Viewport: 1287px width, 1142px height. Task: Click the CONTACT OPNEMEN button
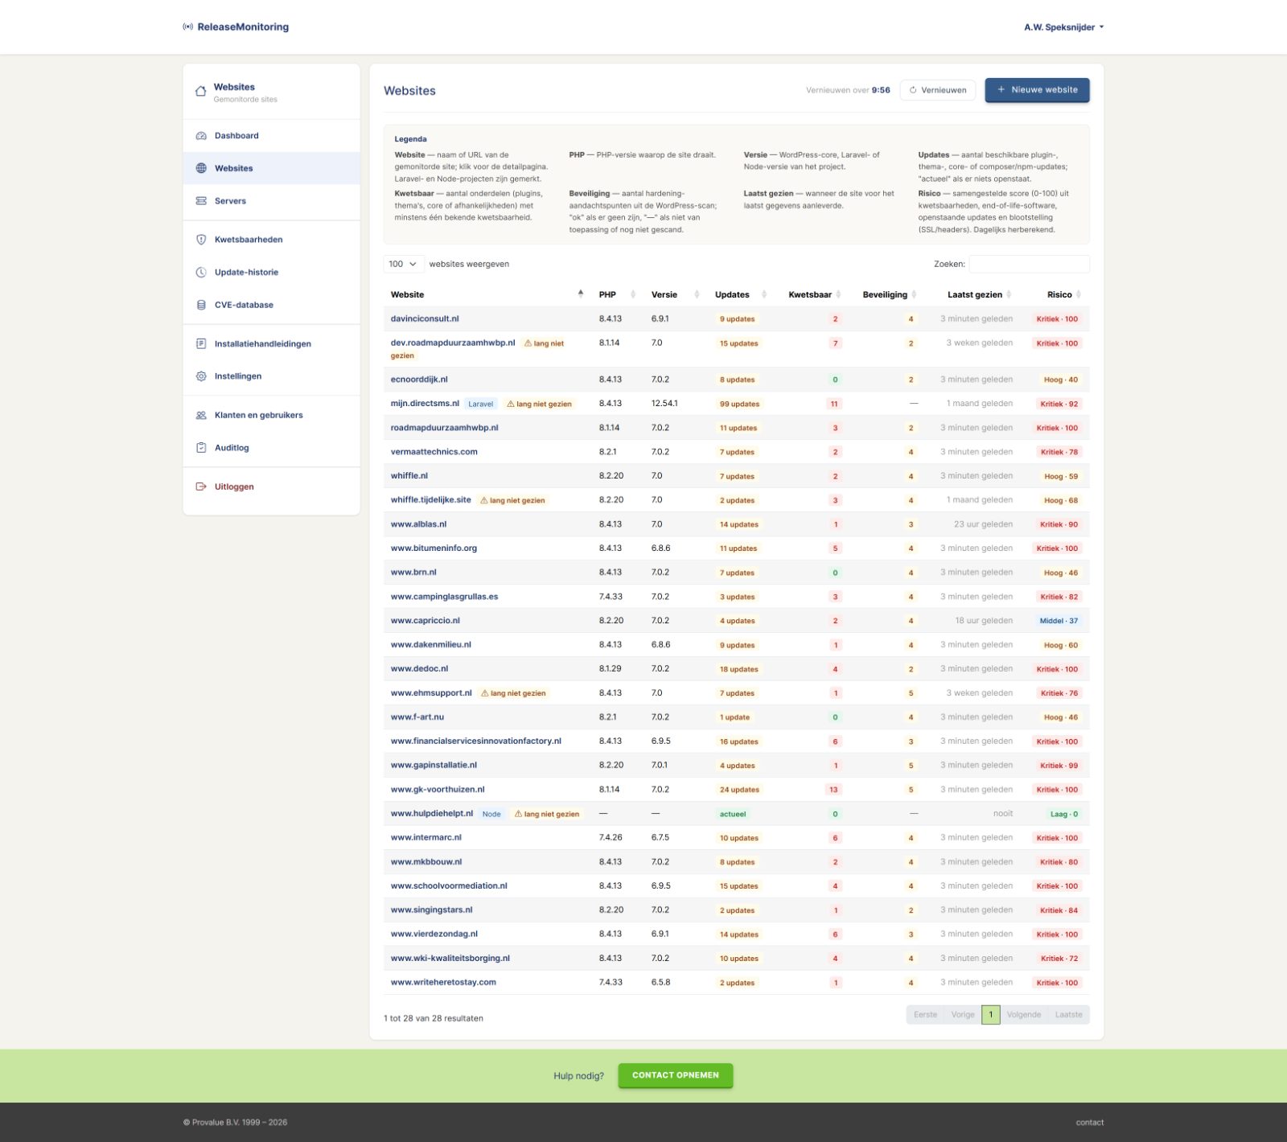tap(676, 1075)
